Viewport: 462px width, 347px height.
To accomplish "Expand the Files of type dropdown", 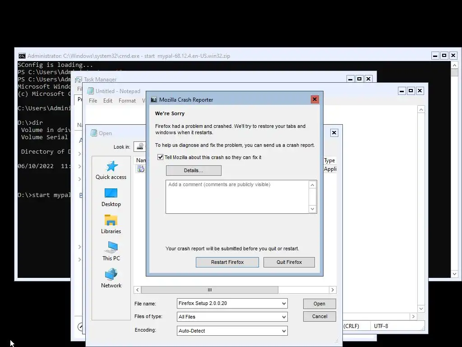I will click(x=284, y=317).
